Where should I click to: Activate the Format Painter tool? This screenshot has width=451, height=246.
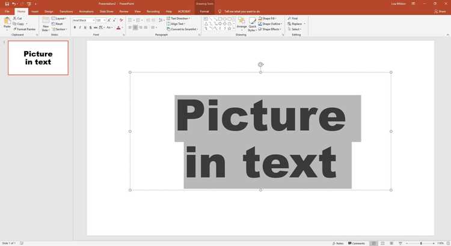(25, 29)
